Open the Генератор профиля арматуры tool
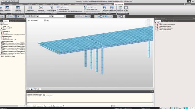Screen dimensions: 195x109 41,9
